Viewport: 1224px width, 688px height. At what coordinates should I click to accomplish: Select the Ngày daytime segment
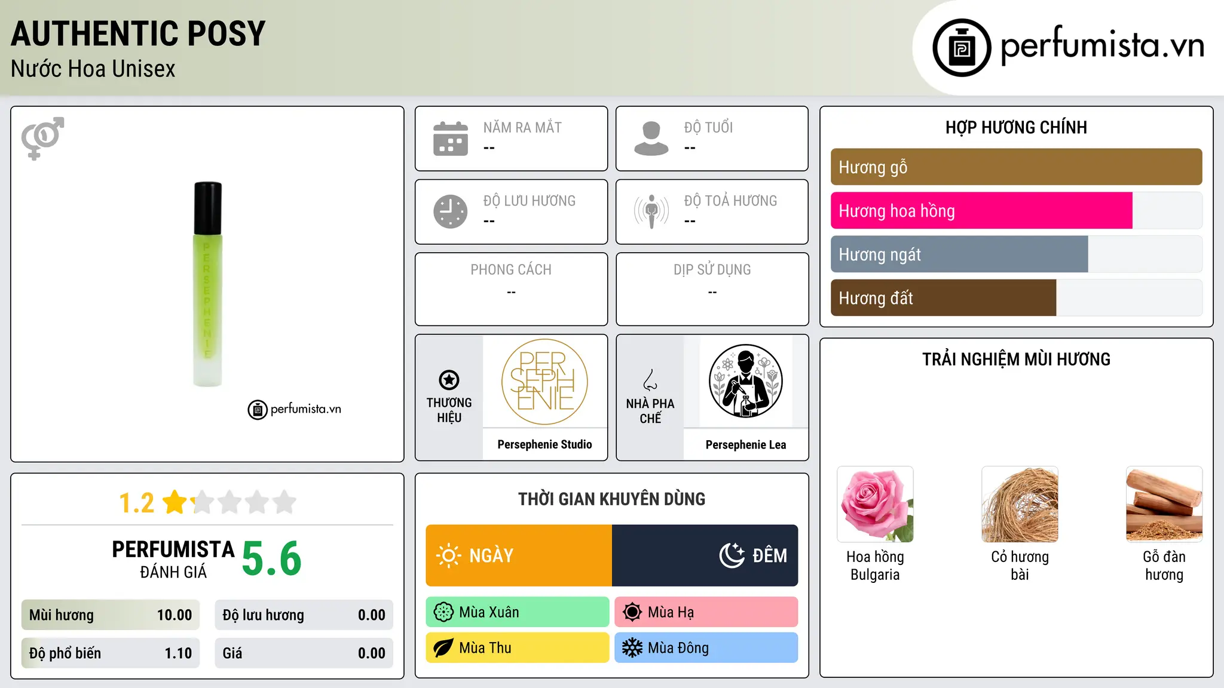click(x=519, y=555)
